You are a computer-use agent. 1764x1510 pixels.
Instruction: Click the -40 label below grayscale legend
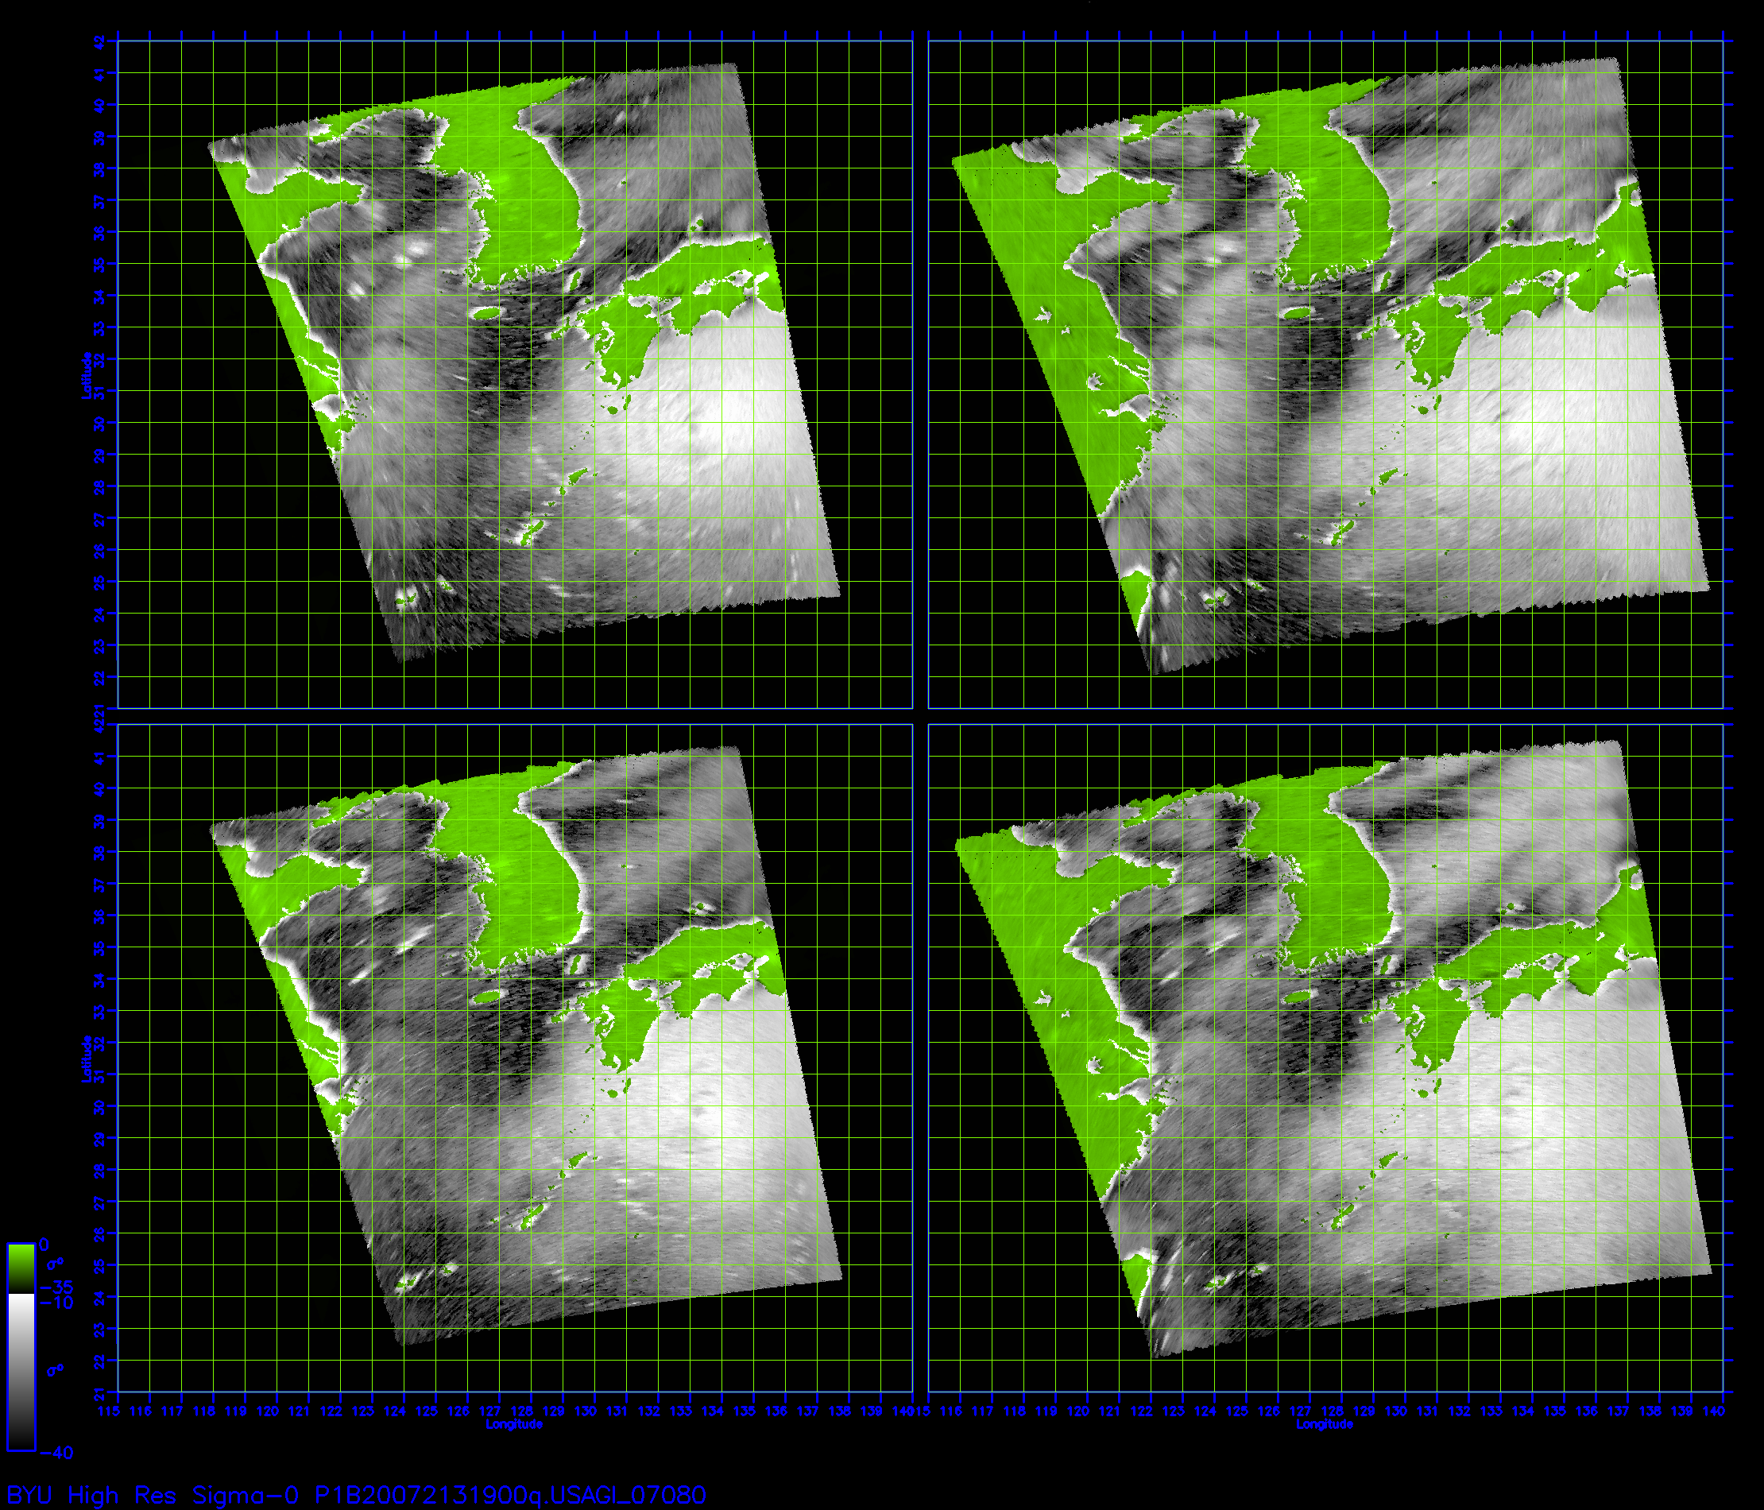click(57, 1454)
